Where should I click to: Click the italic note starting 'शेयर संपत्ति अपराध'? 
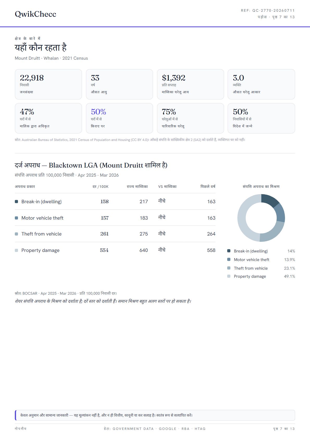click(x=103, y=301)
